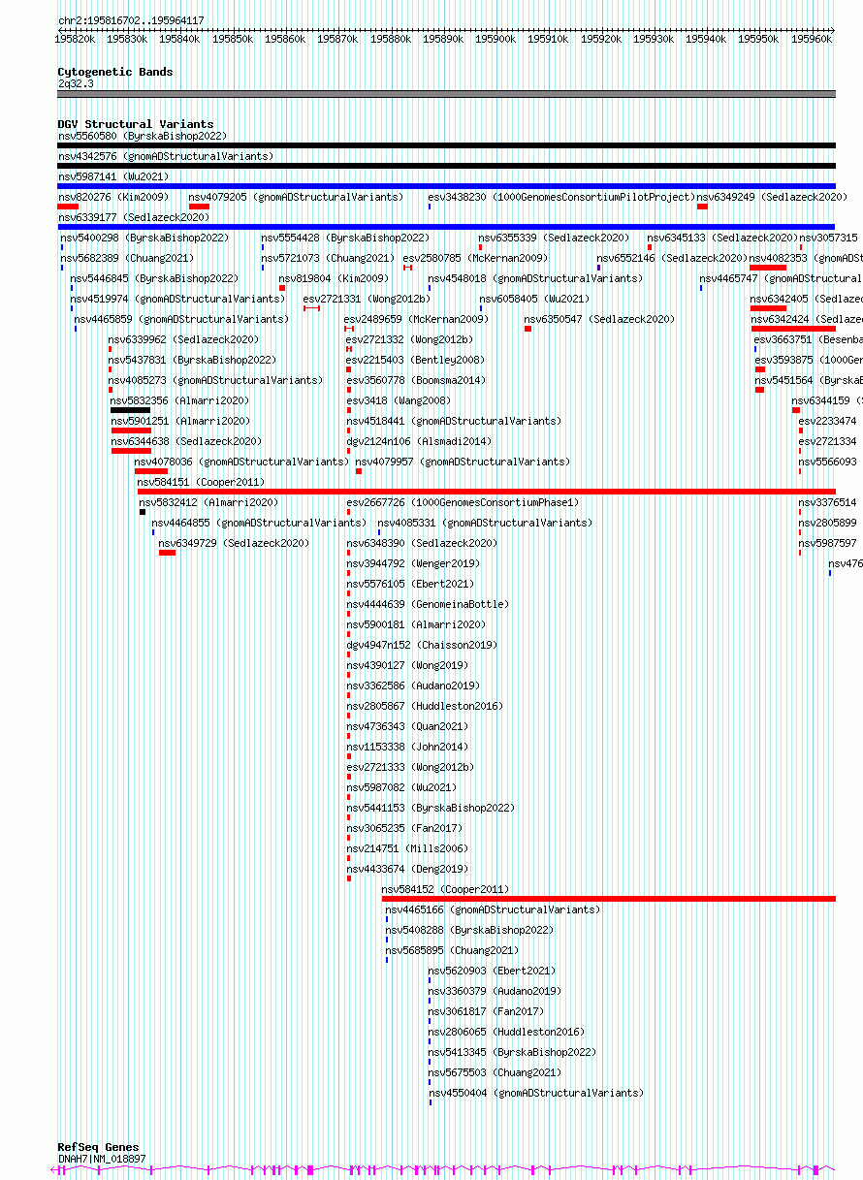
Task: Open esv2215403 (Bentley2008) variant
Action: tap(416, 360)
